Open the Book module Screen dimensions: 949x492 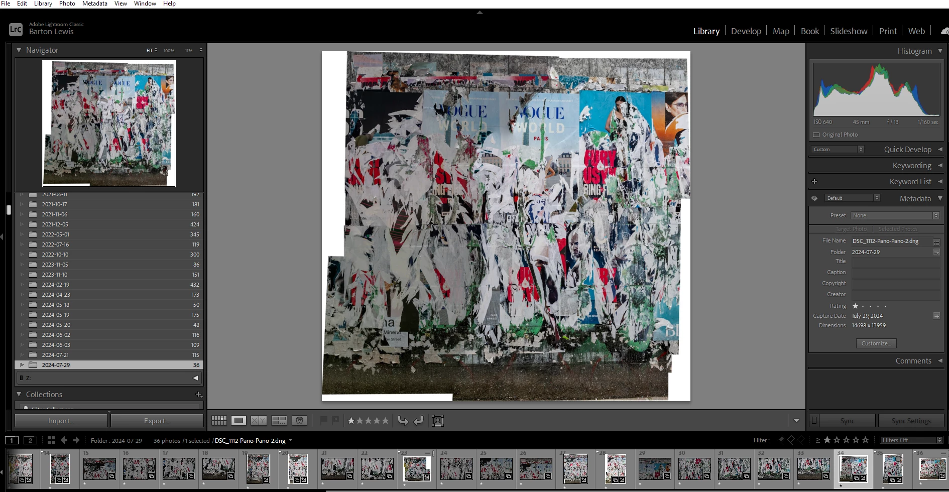point(809,31)
